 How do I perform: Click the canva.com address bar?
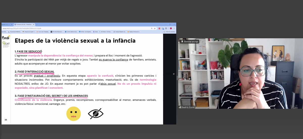click(x=76, y=28)
